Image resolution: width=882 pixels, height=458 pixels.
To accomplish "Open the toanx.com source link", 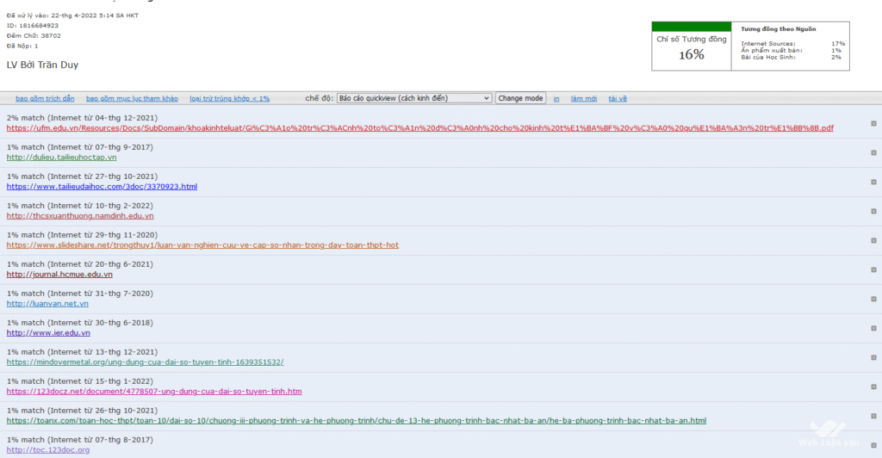I will pyautogui.click(x=356, y=421).
